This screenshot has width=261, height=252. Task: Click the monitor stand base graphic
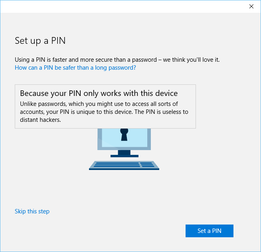click(124, 156)
